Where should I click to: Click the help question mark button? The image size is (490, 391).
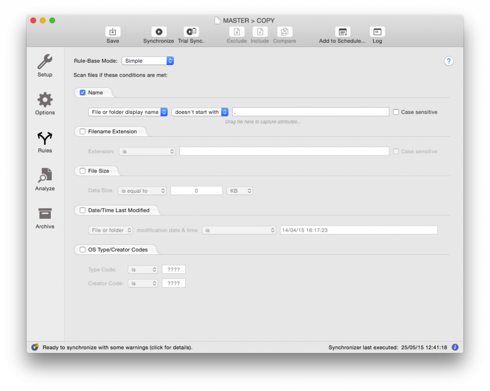tap(449, 61)
